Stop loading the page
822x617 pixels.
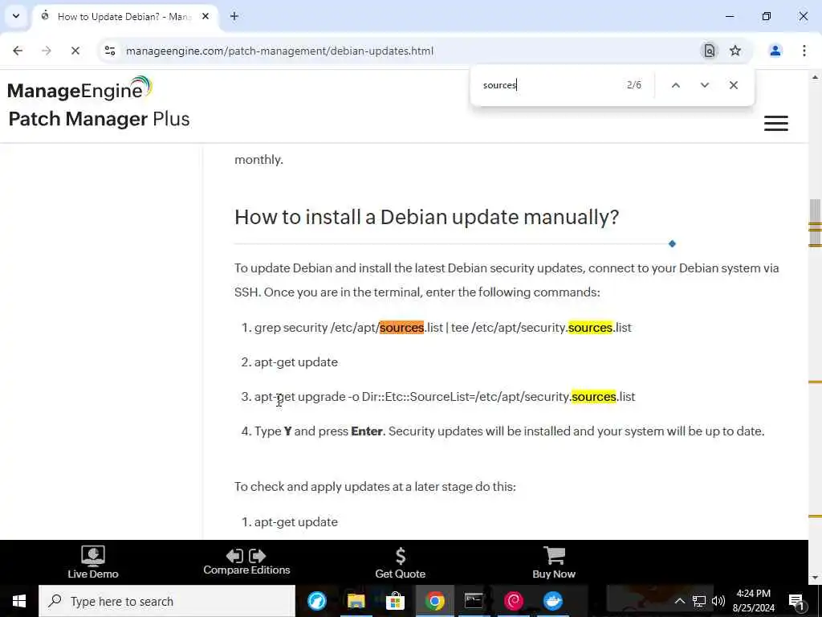[75, 51]
